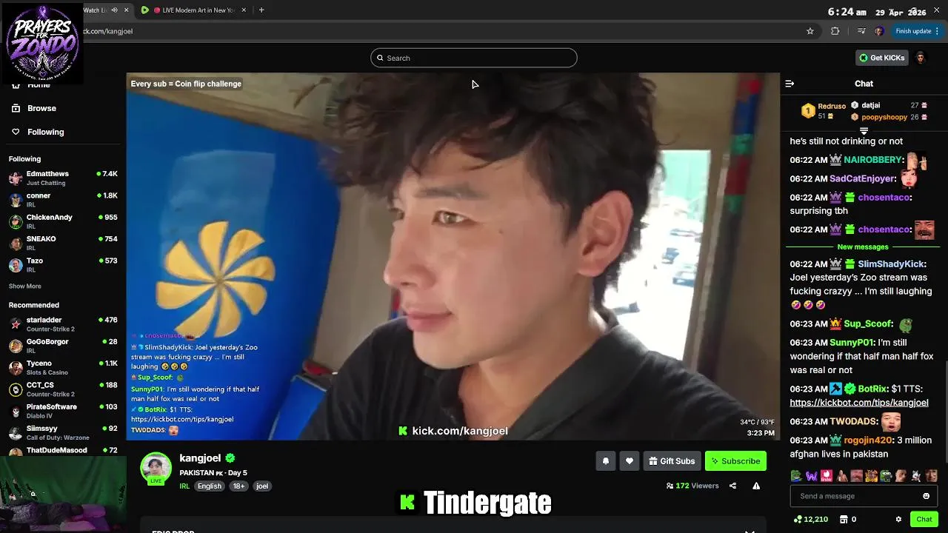The height and width of the screenshot is (533, 948).
Task: Open the browser media control icon
Action: click(x=861, y=31)
